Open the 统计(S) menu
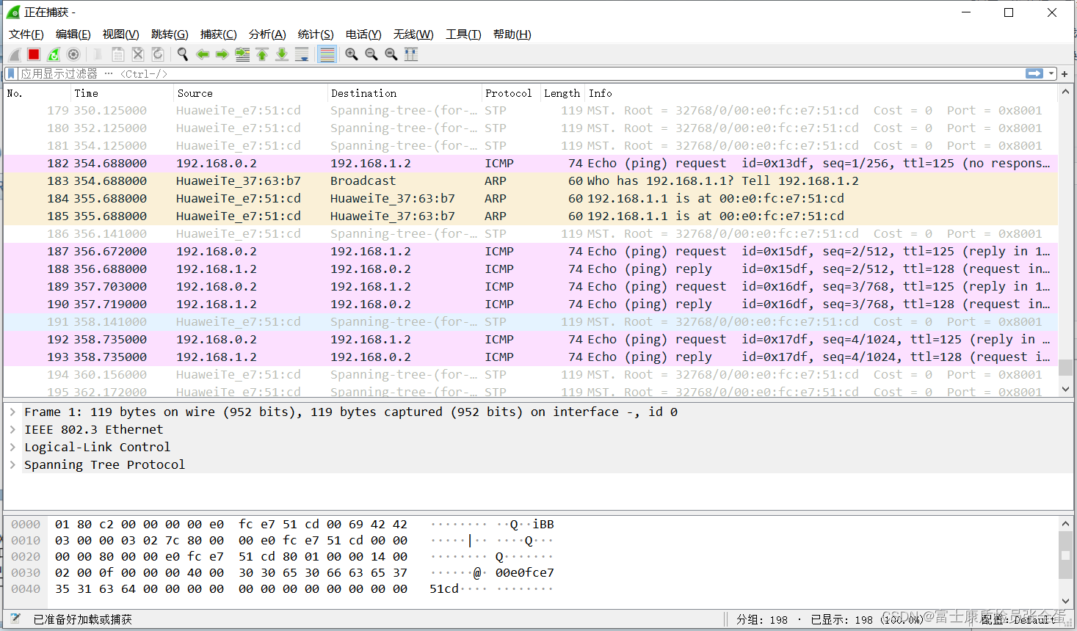The height and width of the screenshot is (631, 1077). tap(316, 34)
